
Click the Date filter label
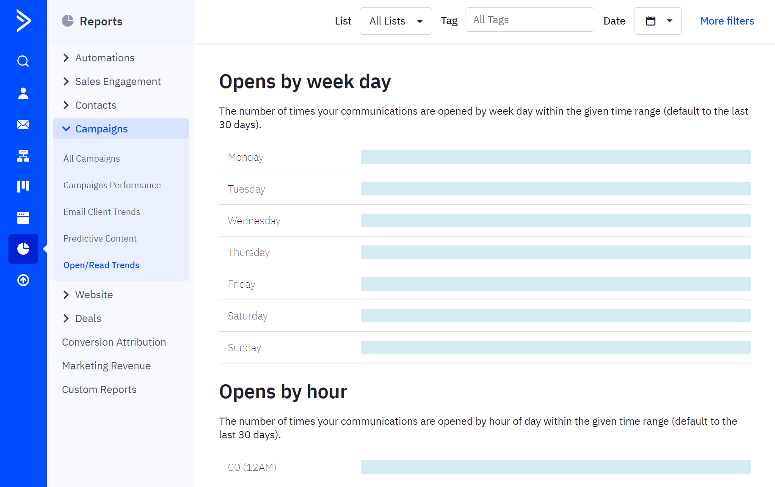tap(614, 21)
